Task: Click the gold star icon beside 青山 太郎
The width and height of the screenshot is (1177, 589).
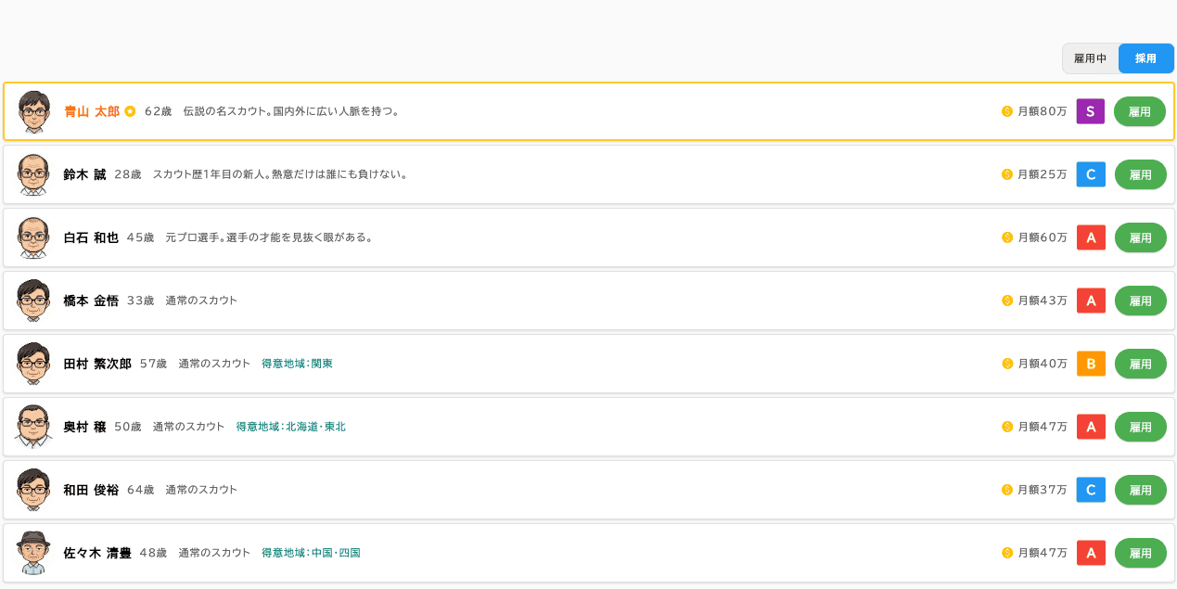Action: (130, 111)
